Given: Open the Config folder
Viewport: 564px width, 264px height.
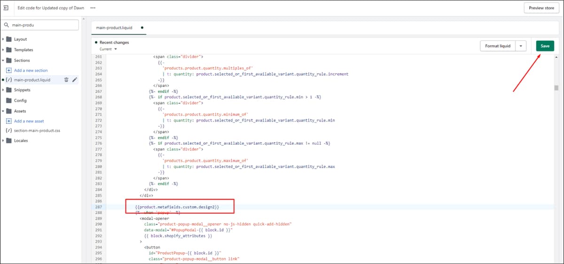Looking at the screenshot, I should (20, 101).
